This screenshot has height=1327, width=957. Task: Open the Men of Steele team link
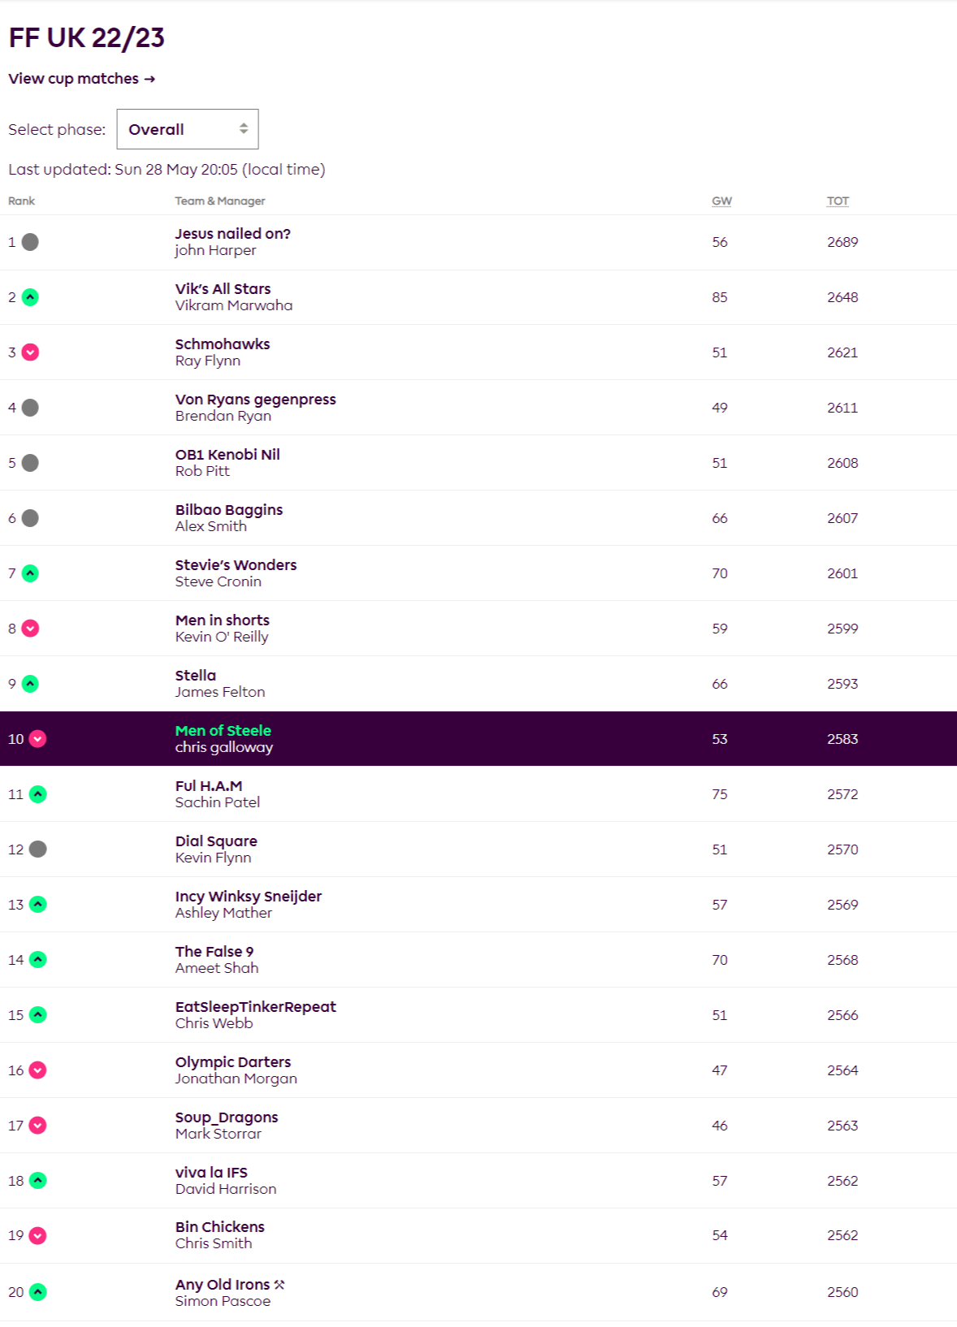point(223,731)
